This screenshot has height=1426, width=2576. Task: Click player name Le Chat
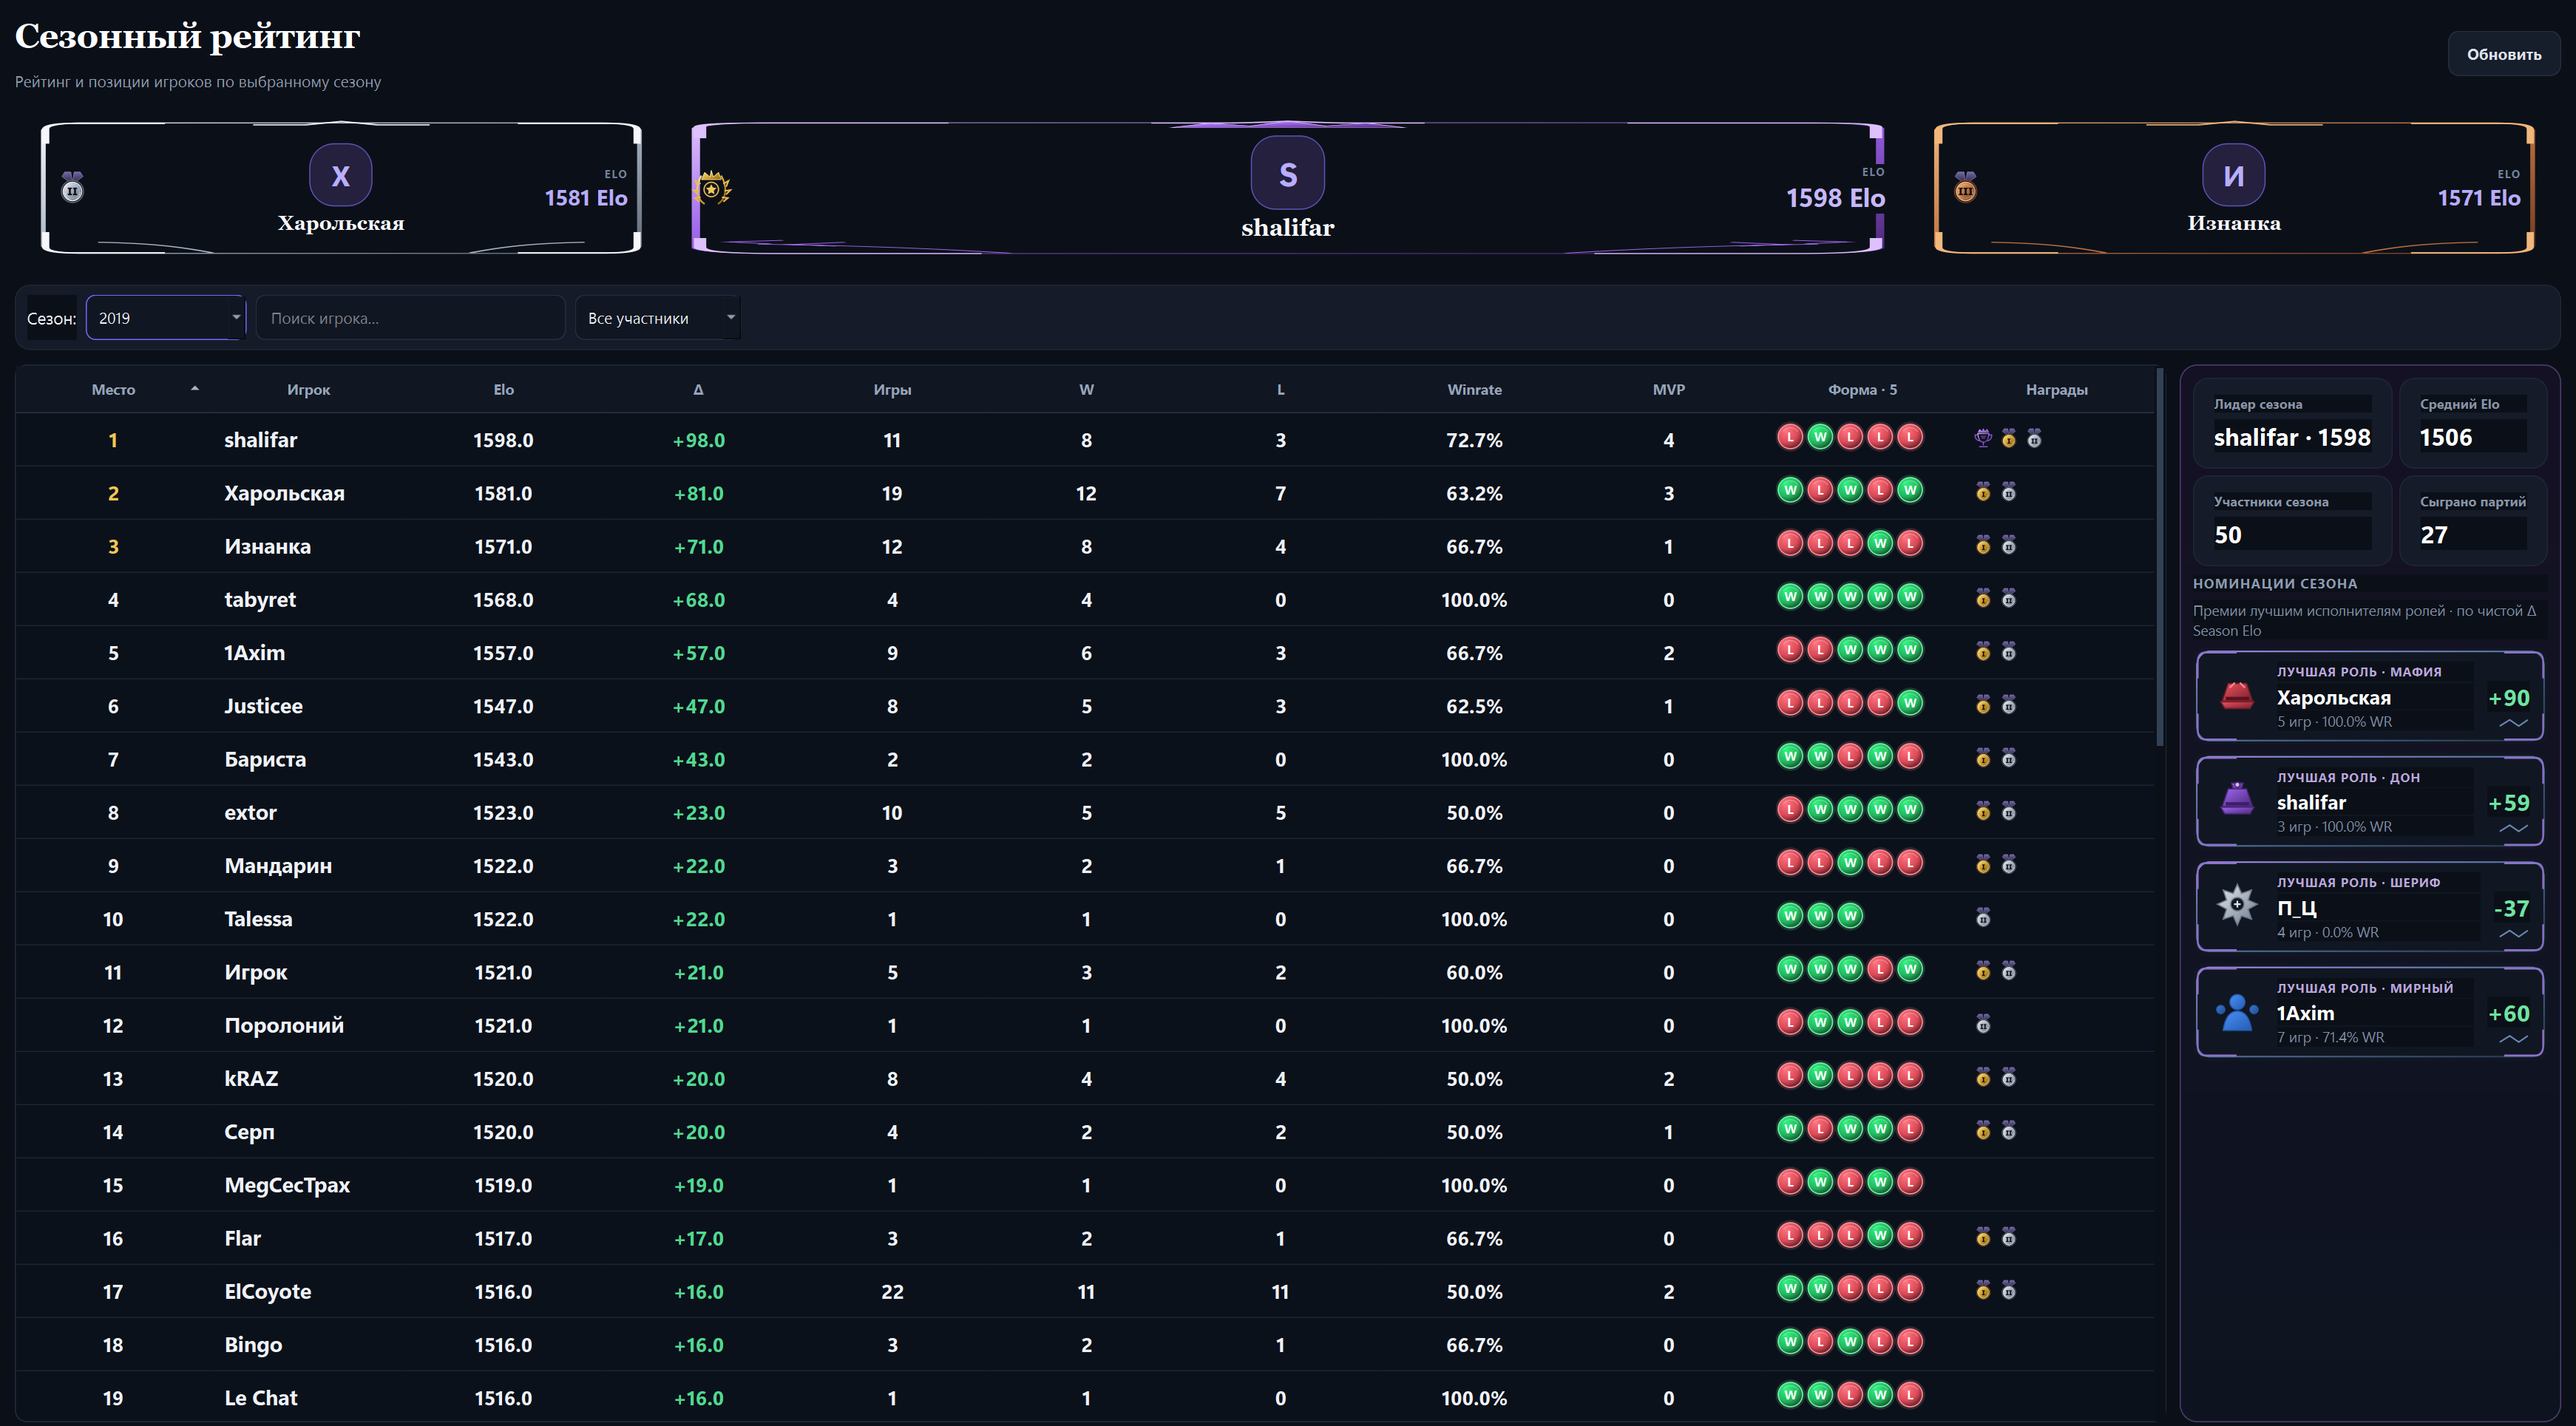tap(260, 1398)
